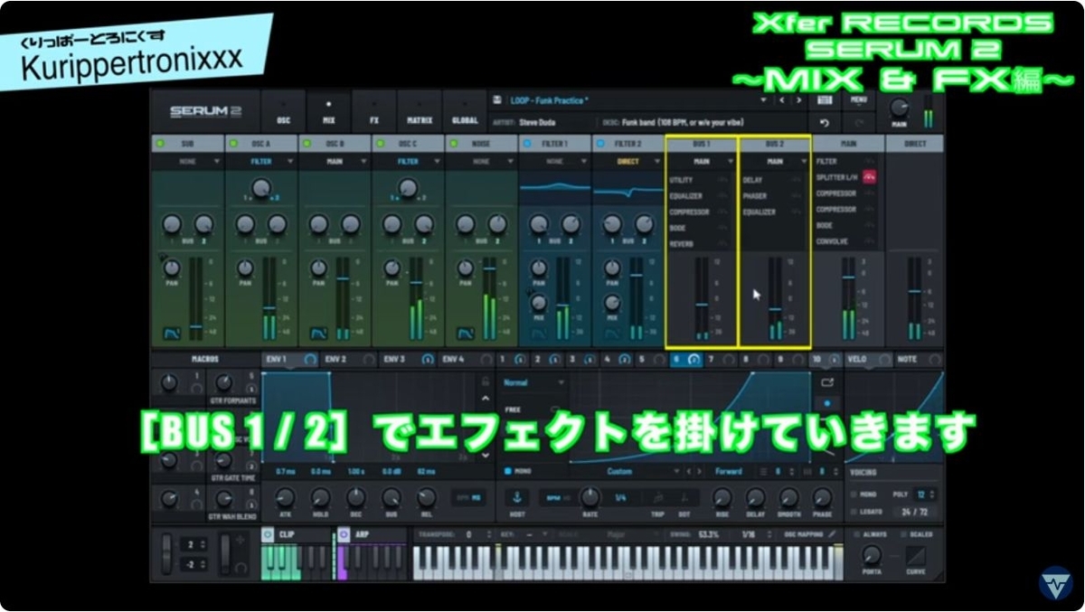Click ENV 1 modulation source circle icon
Viewport: 1085px width, 612px height.
[x=310, y=360]
